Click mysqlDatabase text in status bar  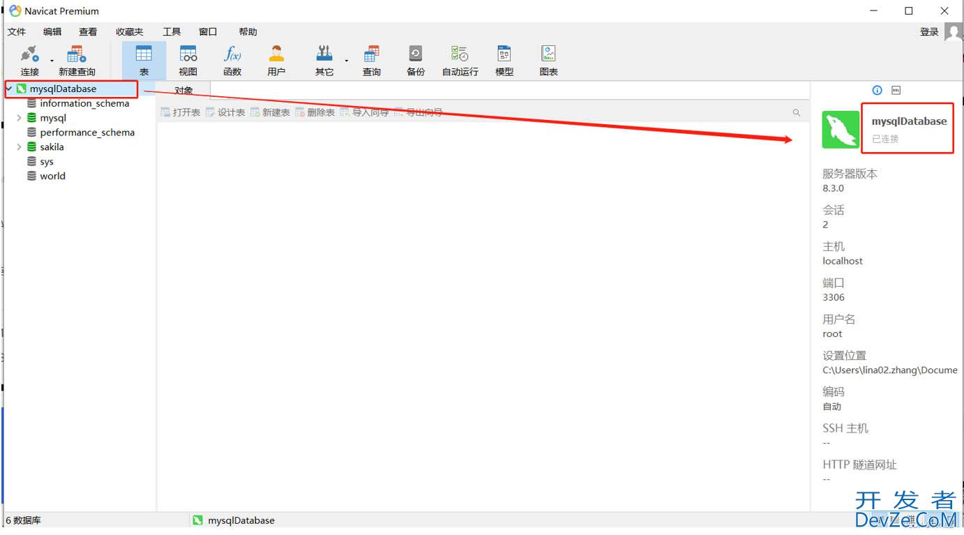click(x=241, y=520)
